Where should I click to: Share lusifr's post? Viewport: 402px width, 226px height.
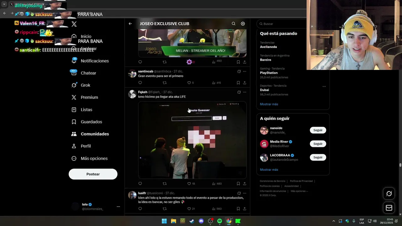tap(245, 209)
